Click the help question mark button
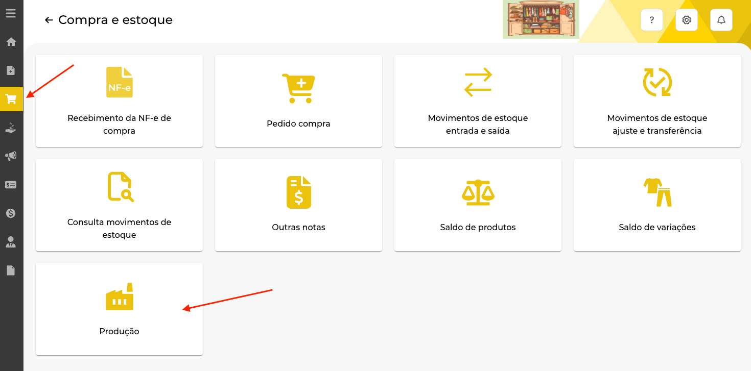751x371 pixels. (652, 20)
